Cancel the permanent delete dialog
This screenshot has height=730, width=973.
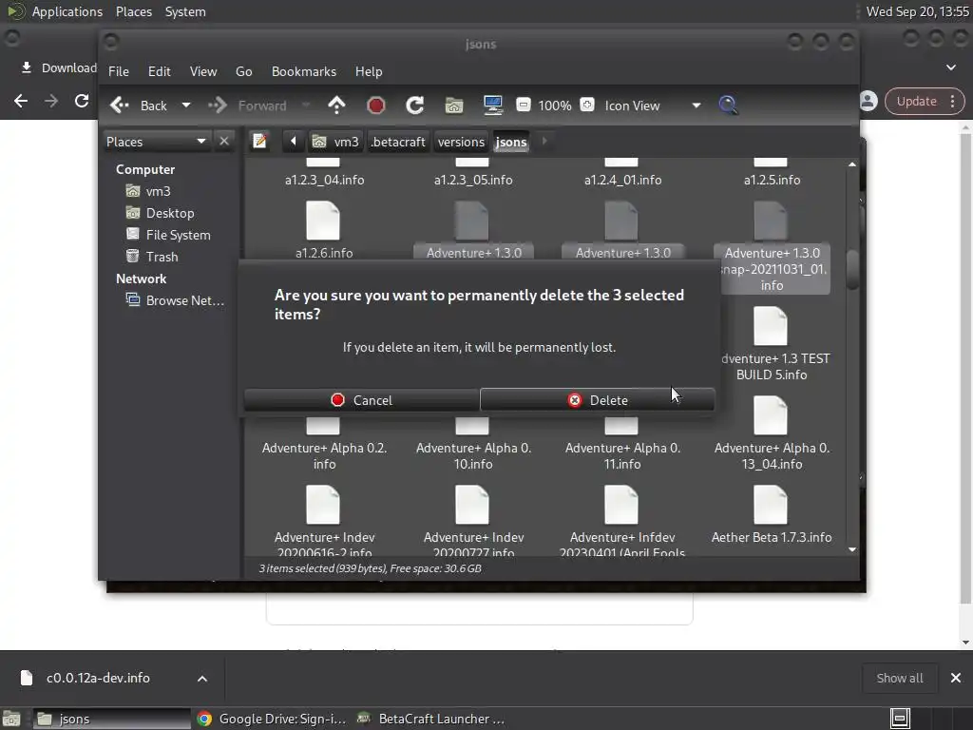(x=361, y=400)
